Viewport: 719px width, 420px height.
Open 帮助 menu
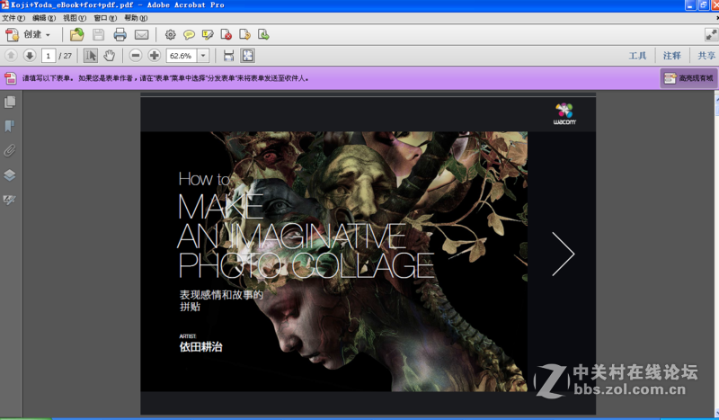coord(136,18)
